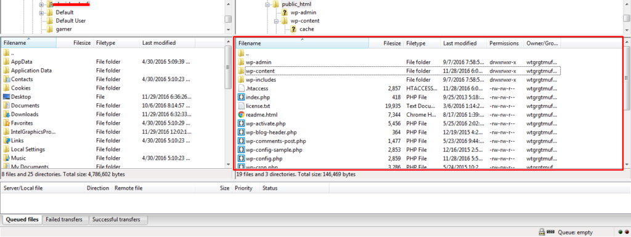Image resolution: width=631 pixels, height=237 pixels.
Task: Click the Music folder icon
Action: tap(6, 158)
